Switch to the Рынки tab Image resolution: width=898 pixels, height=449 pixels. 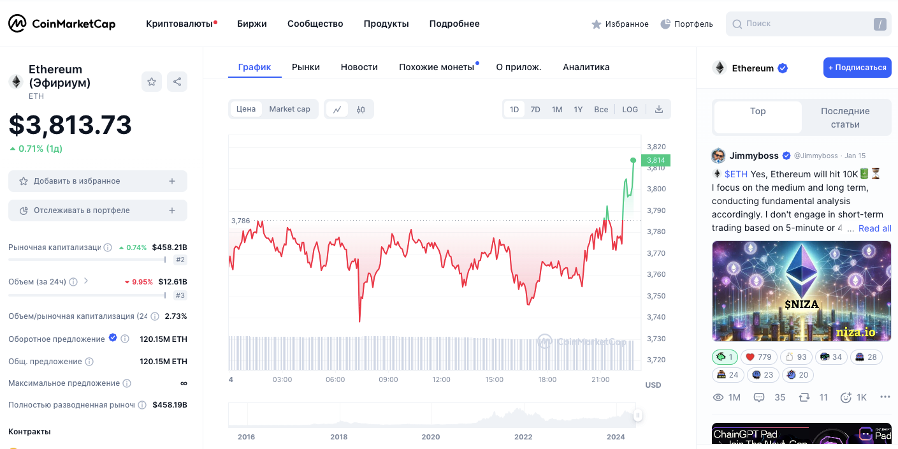click(306, 67)
